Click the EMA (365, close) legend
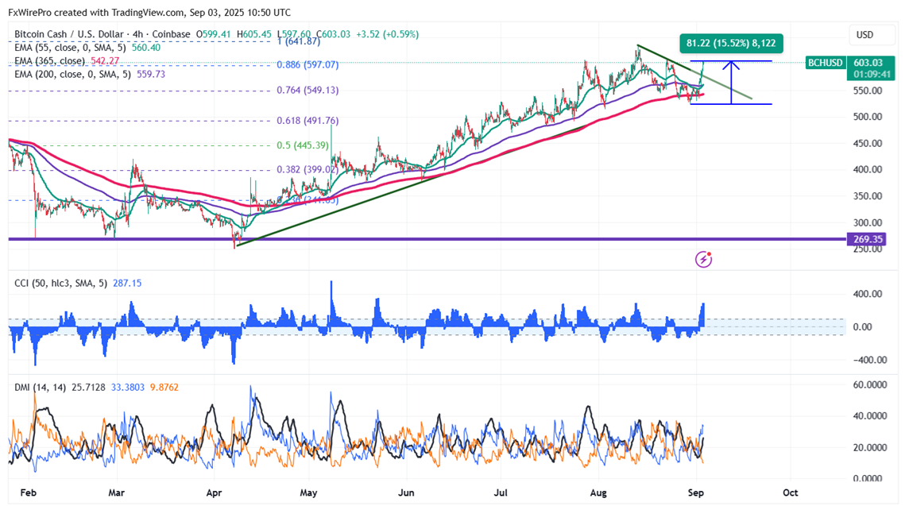The image size is (905, 506). [49, 60]
